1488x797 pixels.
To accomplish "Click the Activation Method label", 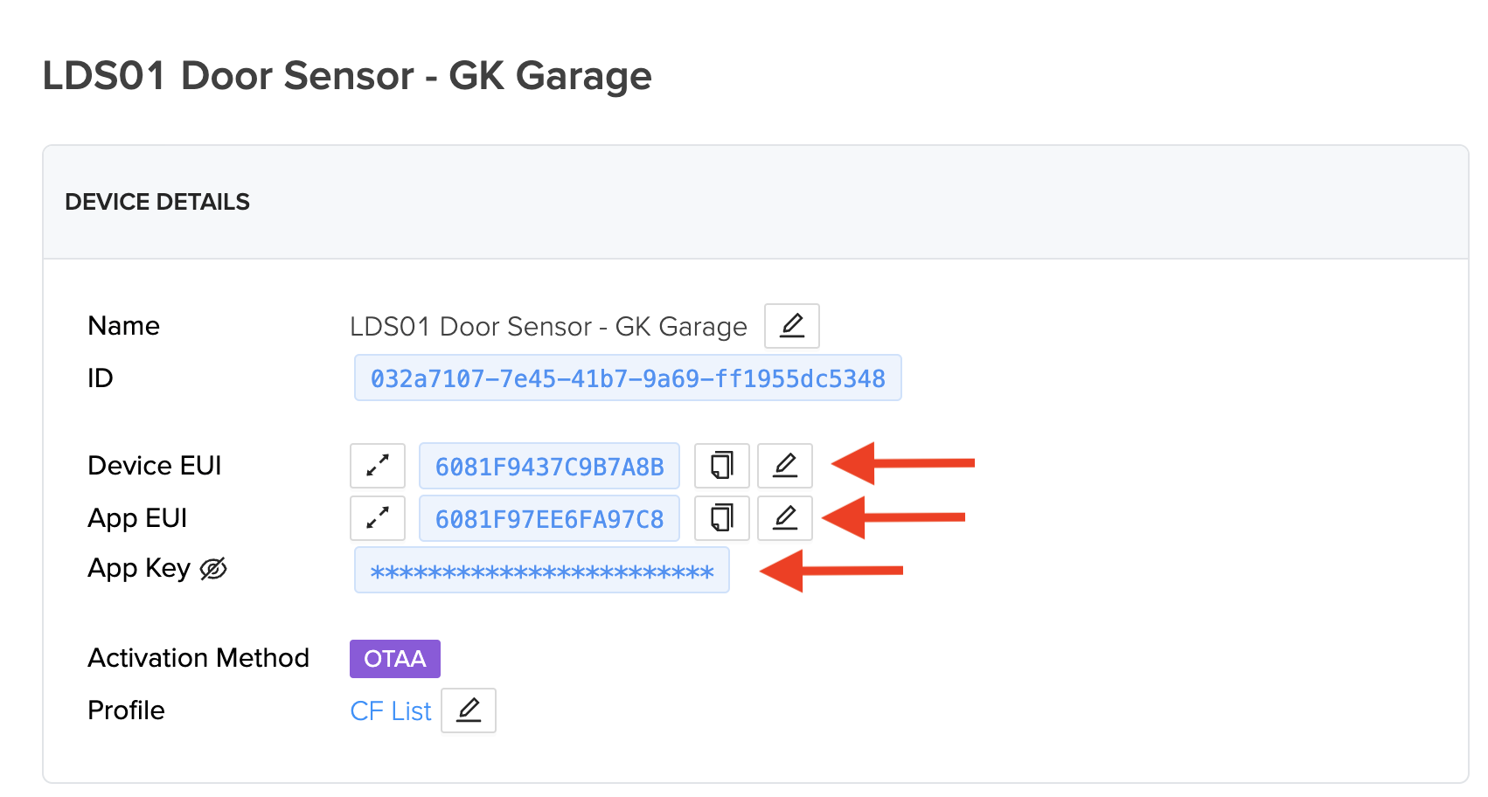I will pyautogui.click(x=198, y=658).
